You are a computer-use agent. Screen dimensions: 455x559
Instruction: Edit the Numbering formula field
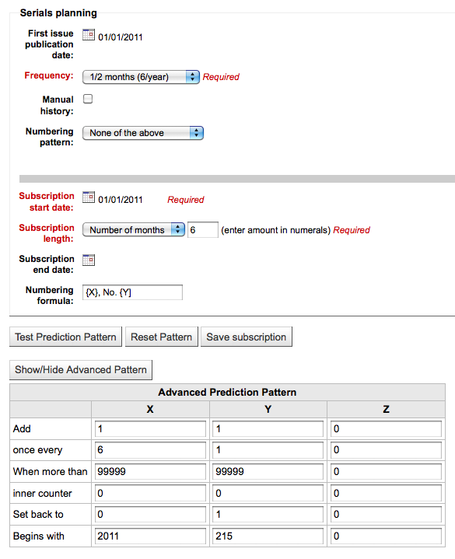point(133,292)
